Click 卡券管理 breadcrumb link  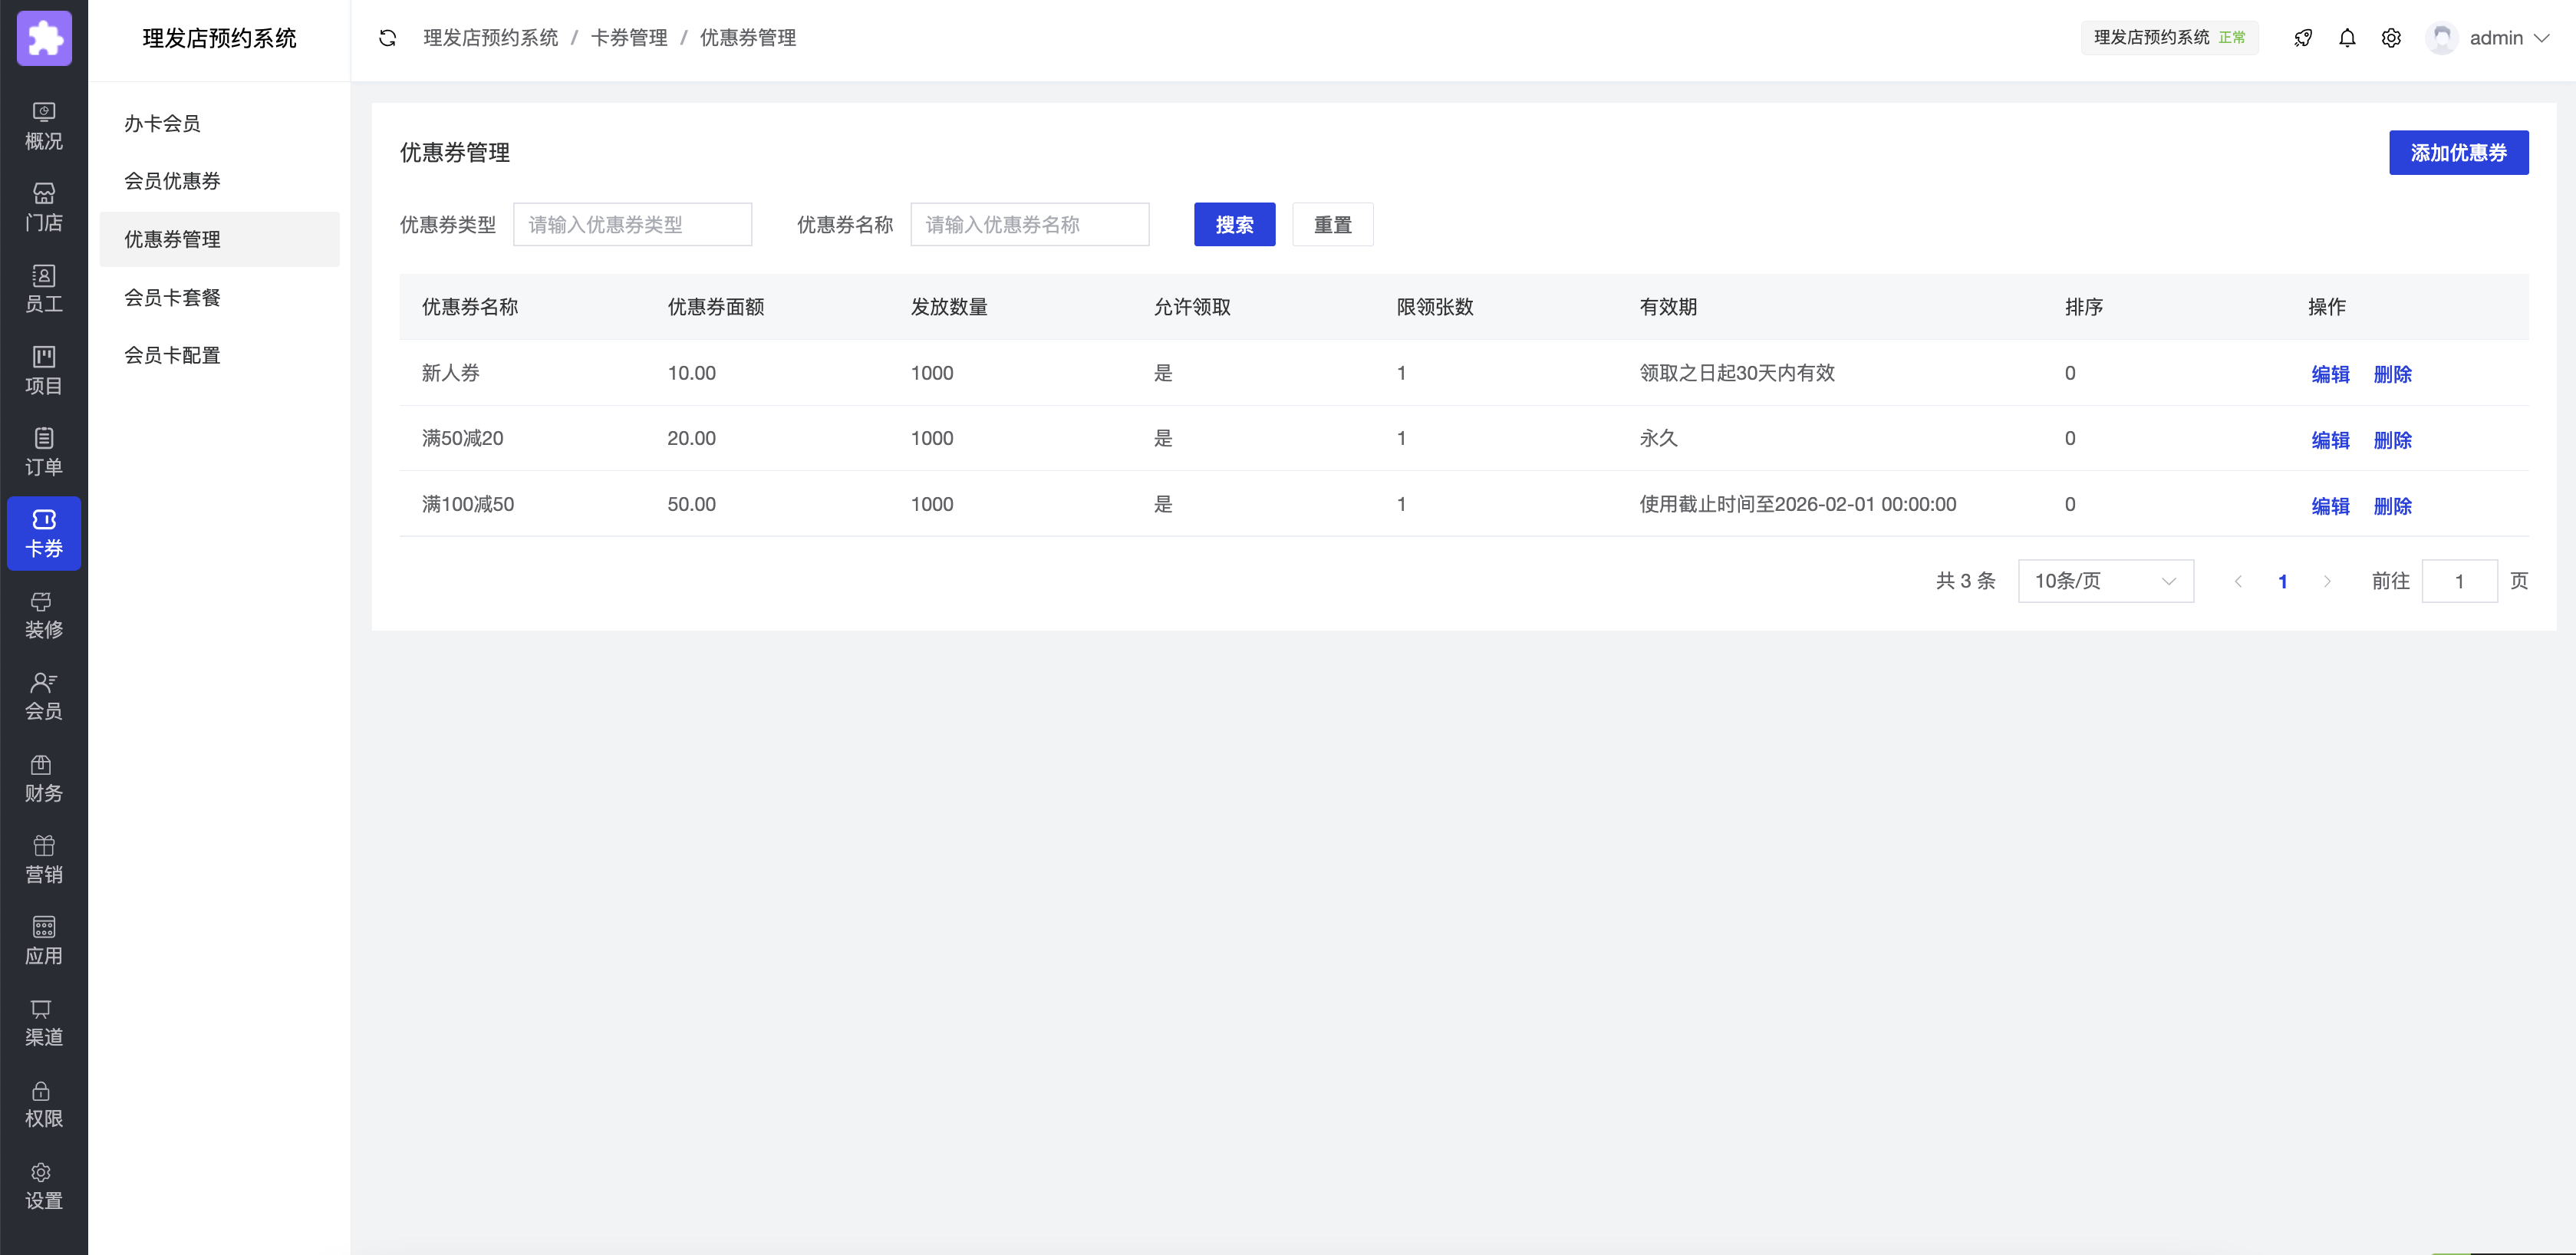[x=629, y=38]
